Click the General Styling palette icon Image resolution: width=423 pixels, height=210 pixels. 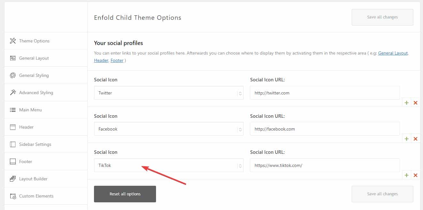coord(13,75)
